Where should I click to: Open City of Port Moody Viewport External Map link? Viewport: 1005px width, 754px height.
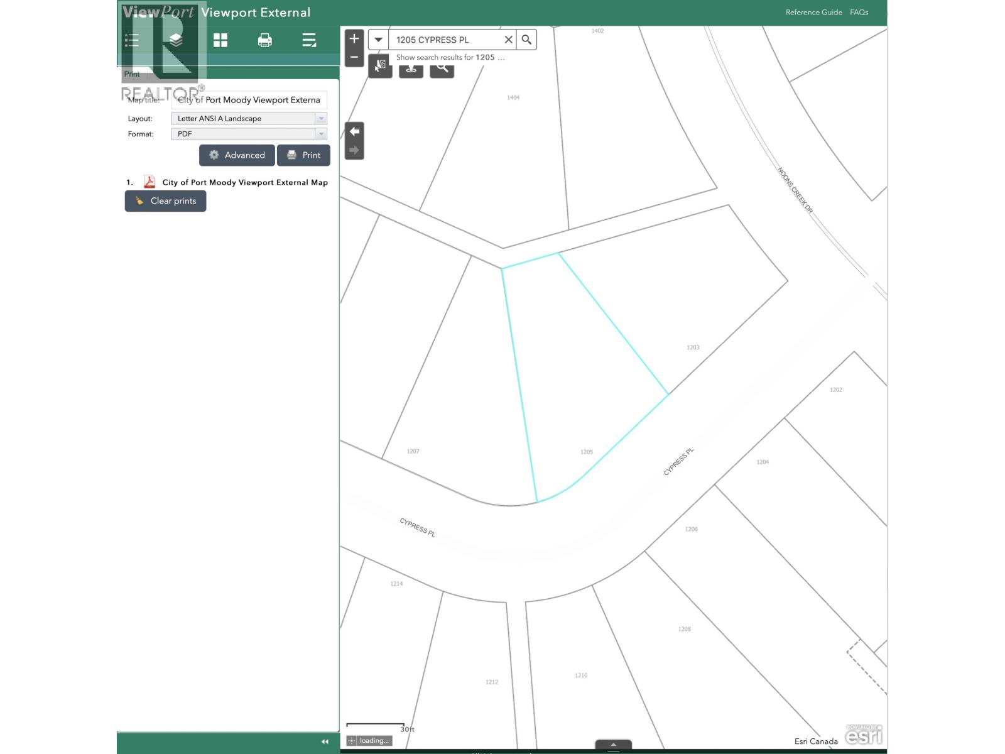coord(245,182)
